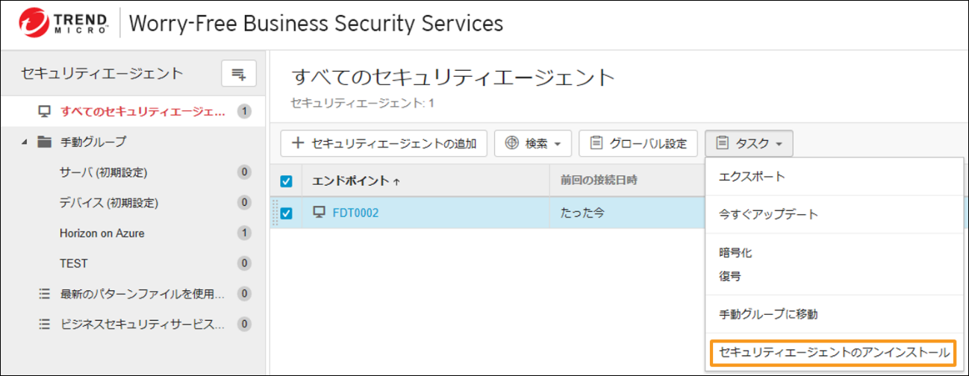Toggle the select-all header checkbox

point(286,181)
